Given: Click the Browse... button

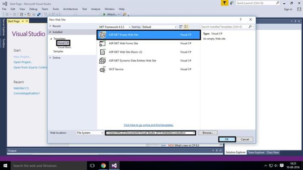Looking at the screenshot, I should point(208,133).
